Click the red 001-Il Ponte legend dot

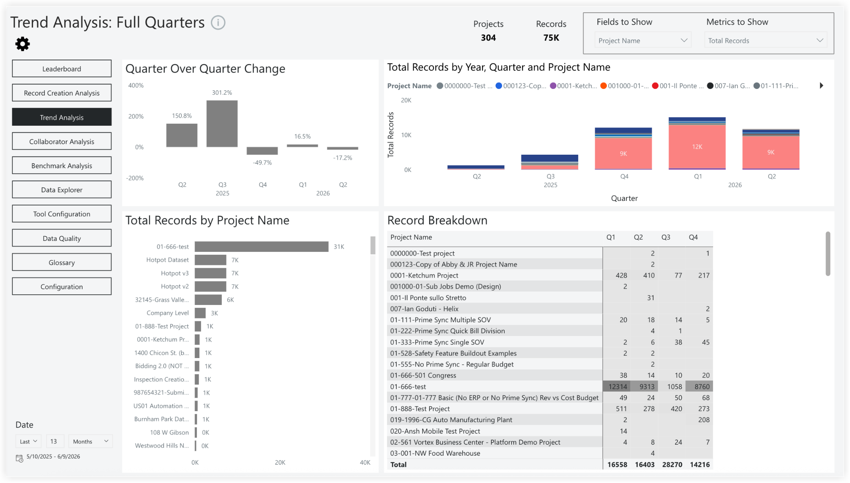(655, 86)
